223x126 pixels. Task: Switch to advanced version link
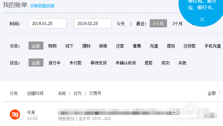42,6
